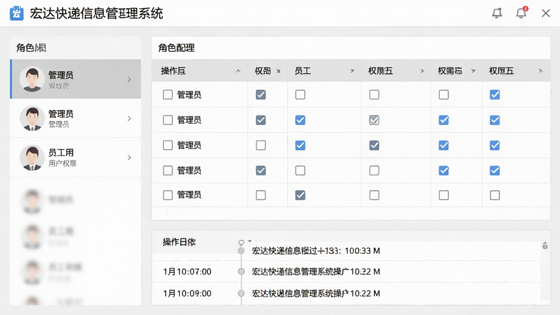Click the 员工 column header label
560x315 pixels.
tap(302, 71)
